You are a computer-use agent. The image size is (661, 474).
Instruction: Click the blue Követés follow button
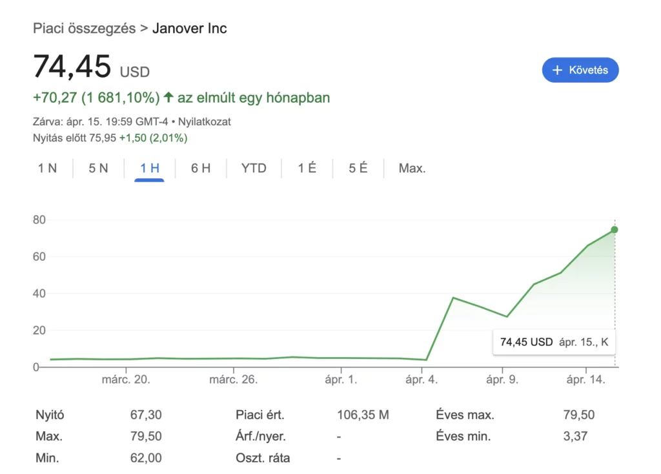coord(580,70)
